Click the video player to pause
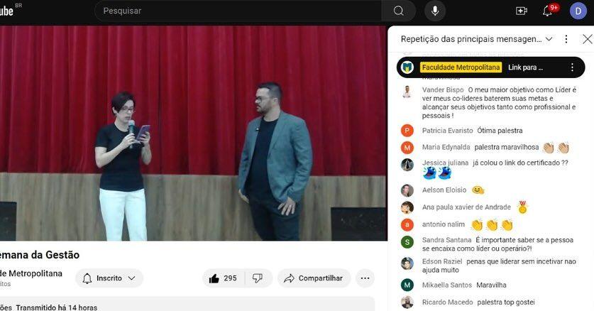Image resolution: width=594 pixels, height=311 pixels. coord(193,133)
